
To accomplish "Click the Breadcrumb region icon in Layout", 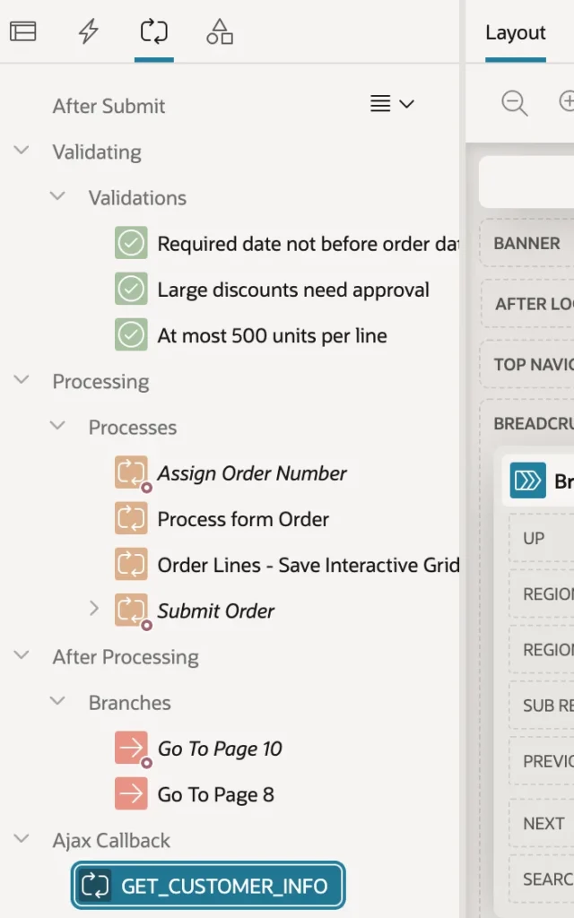I will pyautogui.click(x=527, y=481).
